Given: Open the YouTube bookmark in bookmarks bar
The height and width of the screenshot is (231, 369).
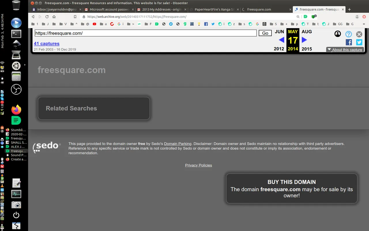Looking at the screenshot, I should [94, 24].
